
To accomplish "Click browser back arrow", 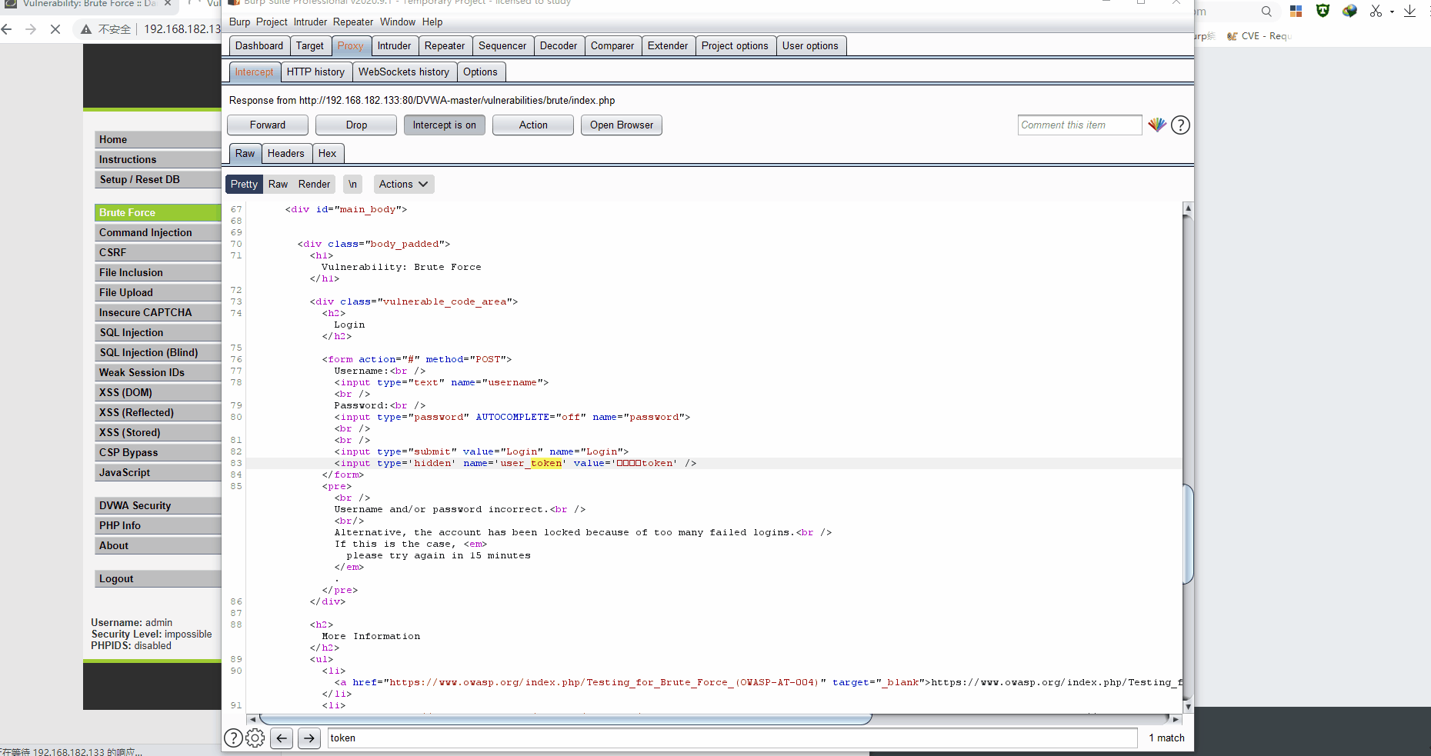I will coord(7,29).
